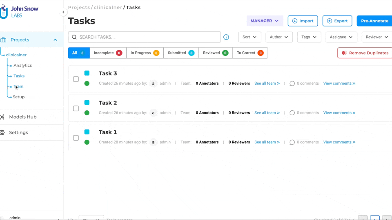Click Task 1 comment bubble icon
The width and height of the screenshot is (392, 220).
292,142
